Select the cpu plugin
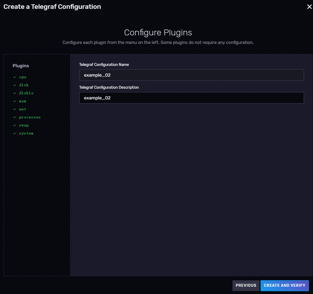This screenshot has width=313, height=294. pyautogui.click(x=23, y=77)
